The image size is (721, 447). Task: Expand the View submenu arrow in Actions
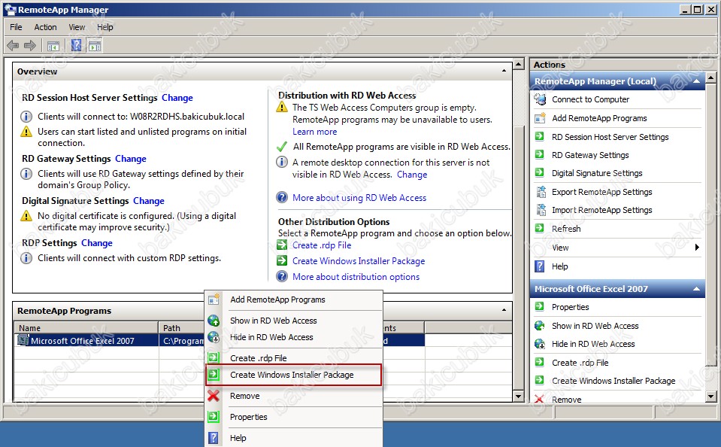(x=697, y=248)
